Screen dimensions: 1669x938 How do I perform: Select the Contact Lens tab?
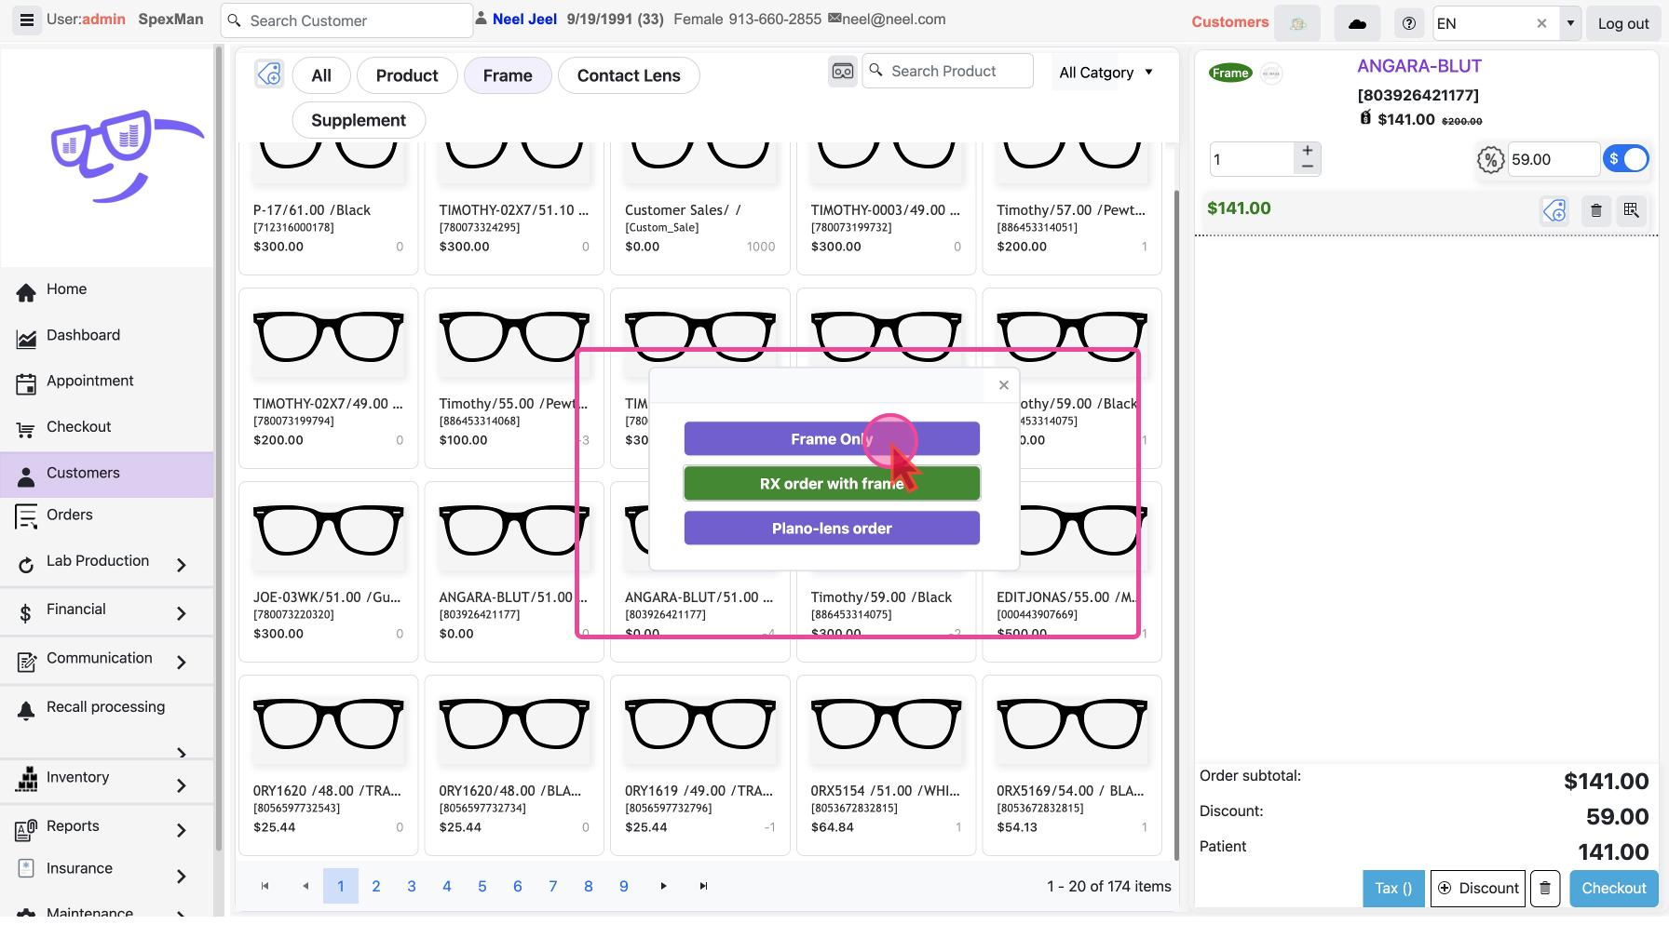[629, 75]
